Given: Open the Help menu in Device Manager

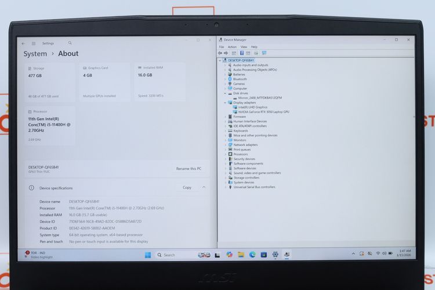Looking at the screenshot, I should coord(254,47).
